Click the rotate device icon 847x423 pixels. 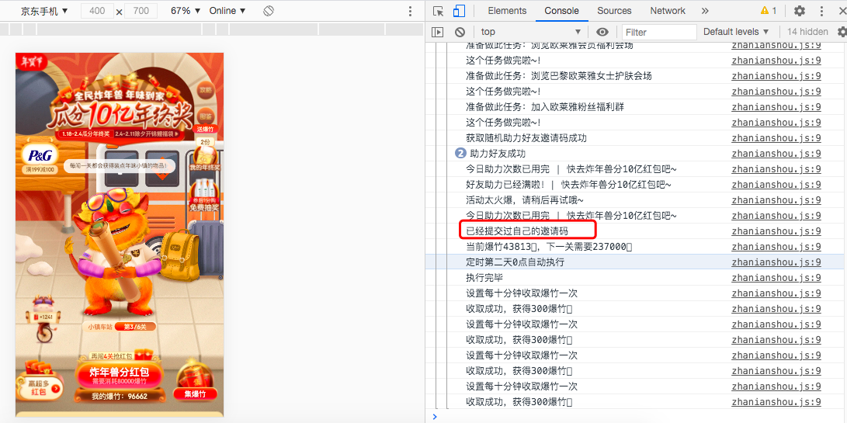pyautogui.click(x=269, y=11)
